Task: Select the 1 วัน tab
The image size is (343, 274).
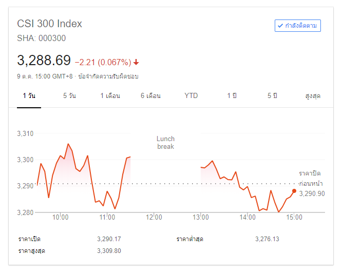Action: click(x=29, y=96)
